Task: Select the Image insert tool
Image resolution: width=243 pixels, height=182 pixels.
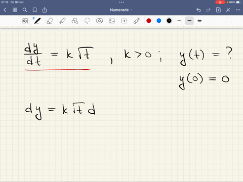Action: pos(112,21)
